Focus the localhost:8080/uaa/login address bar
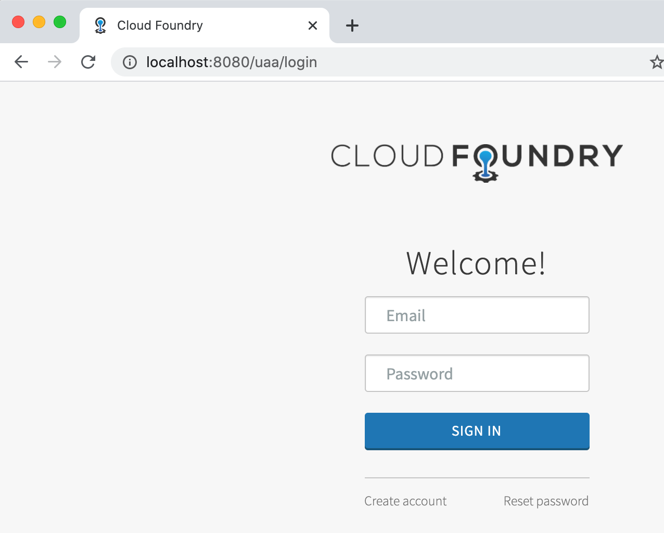 pos(364,62)
